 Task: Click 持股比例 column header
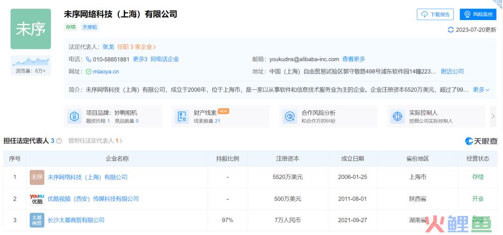[227, 159]
